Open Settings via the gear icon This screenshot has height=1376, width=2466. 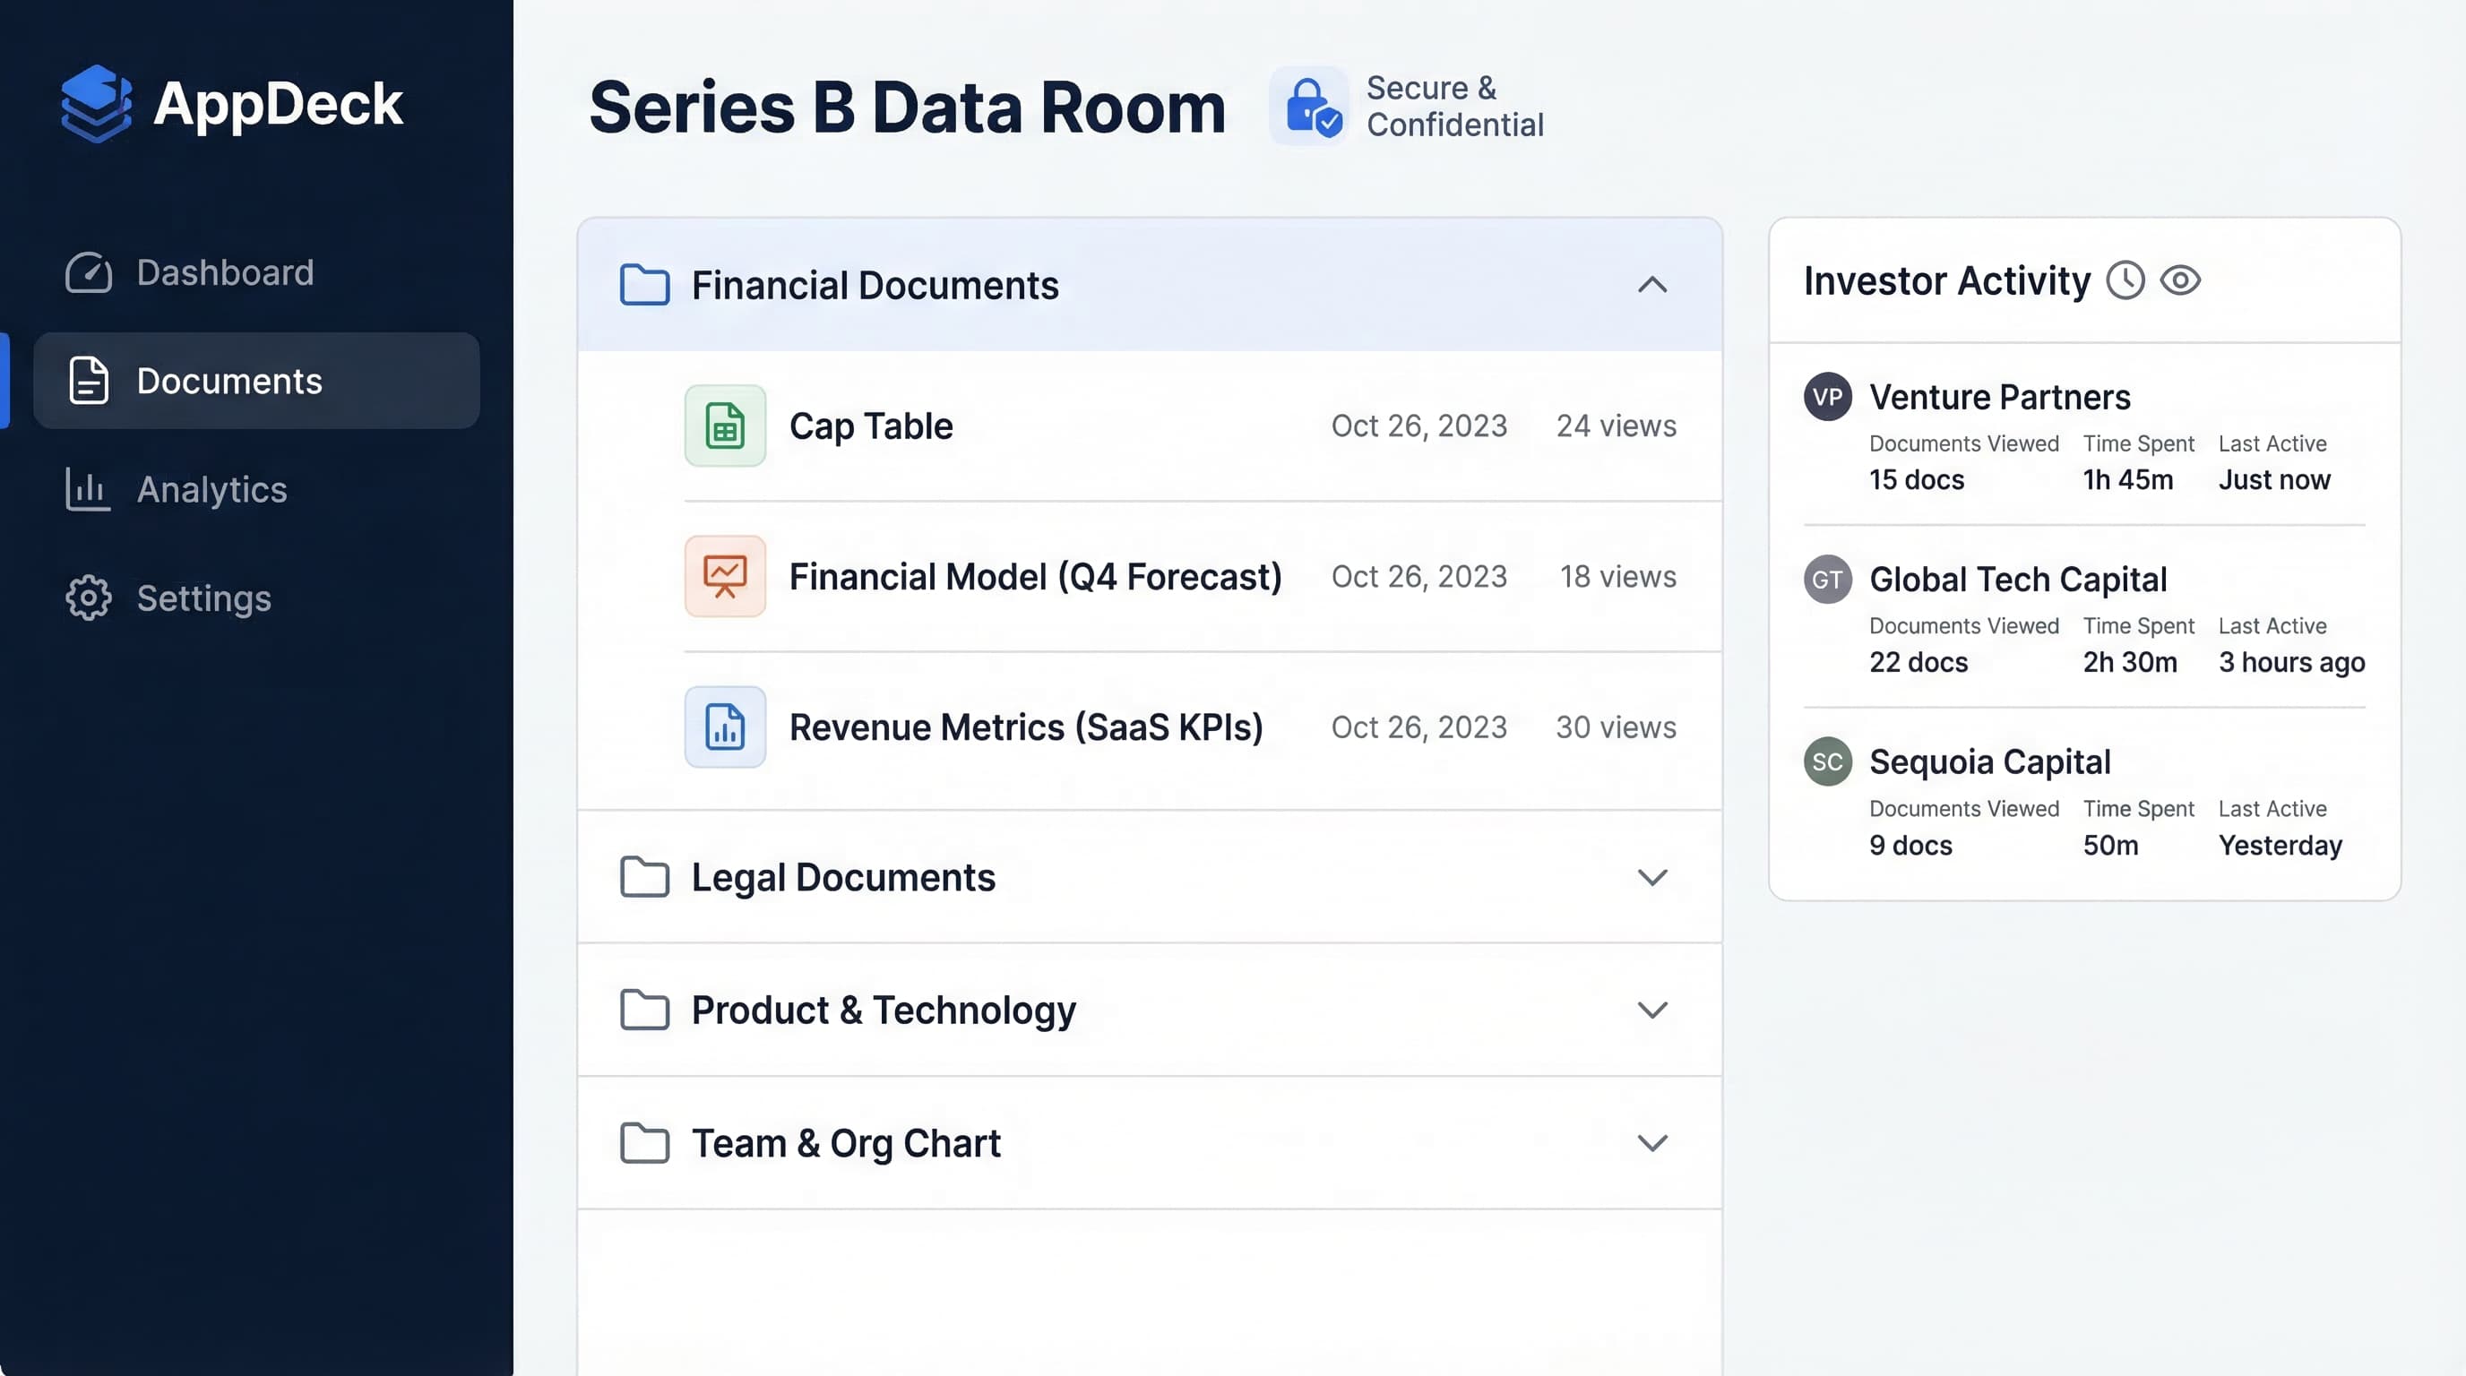pyautogui.click(x=87, y=598)
